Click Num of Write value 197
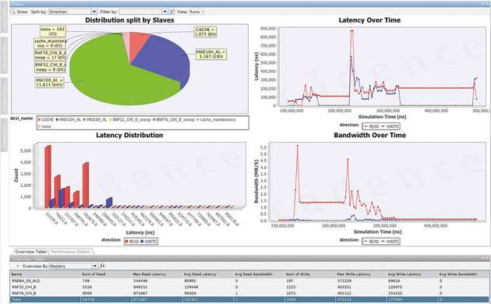 pyautogui.click(x=290, y=281)
